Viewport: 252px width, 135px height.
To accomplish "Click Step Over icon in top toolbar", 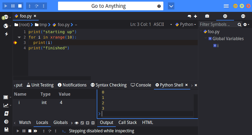I will [x=37, y=6].
